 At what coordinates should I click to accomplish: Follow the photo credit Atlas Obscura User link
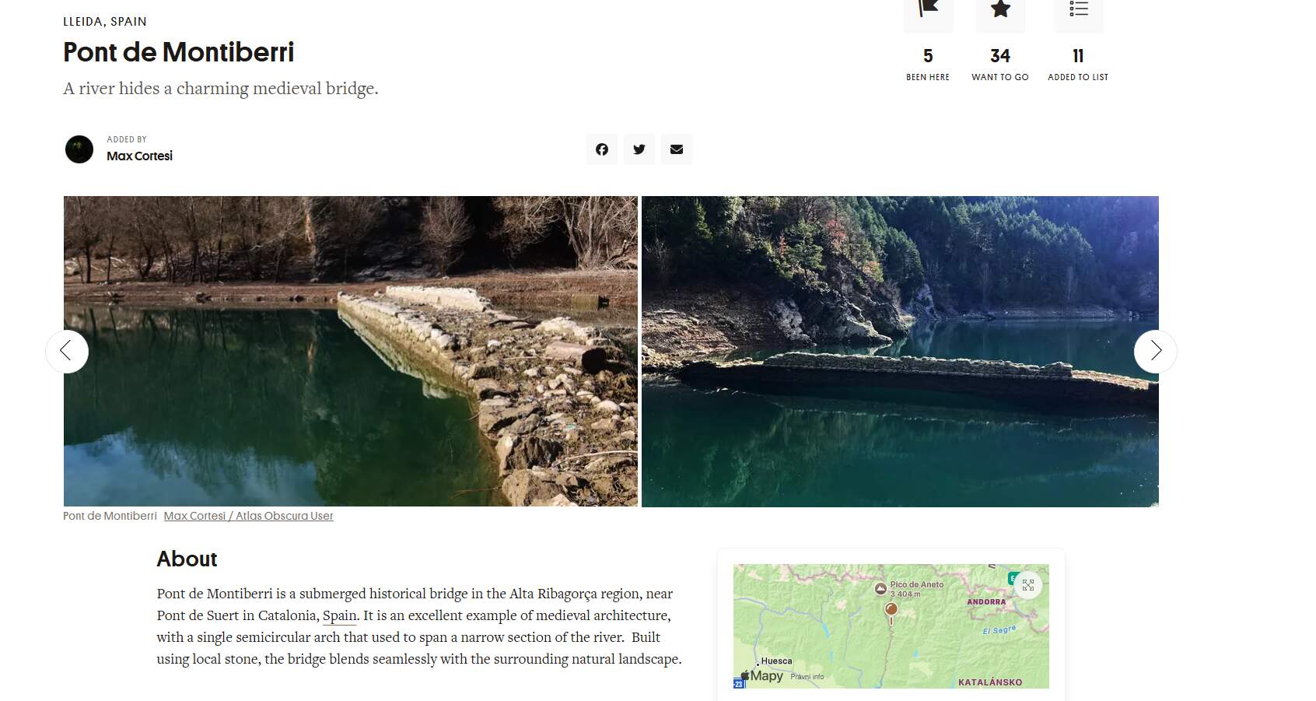point(248,516)
